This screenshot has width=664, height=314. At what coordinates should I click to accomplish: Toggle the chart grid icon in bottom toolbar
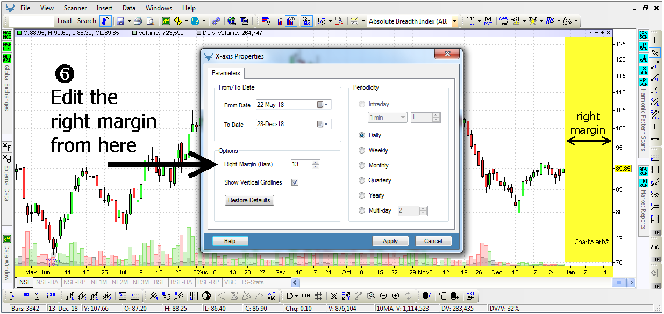tap(318, 296)
